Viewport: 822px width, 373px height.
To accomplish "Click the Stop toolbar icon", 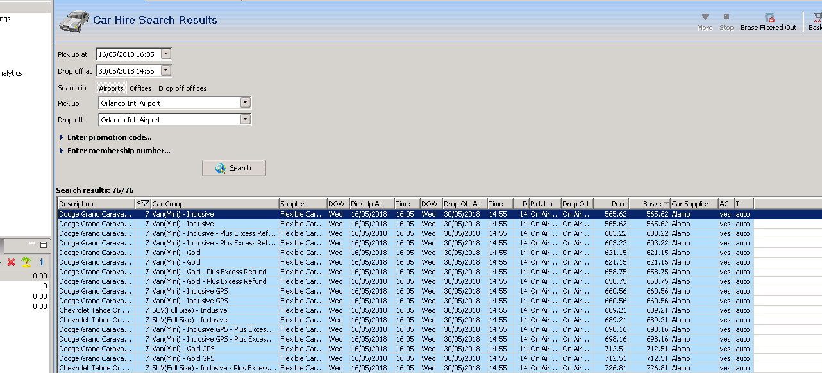I will click(x=726, y=17).
